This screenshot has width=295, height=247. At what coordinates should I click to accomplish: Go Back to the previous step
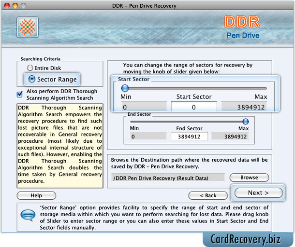[x=208, y=195]
